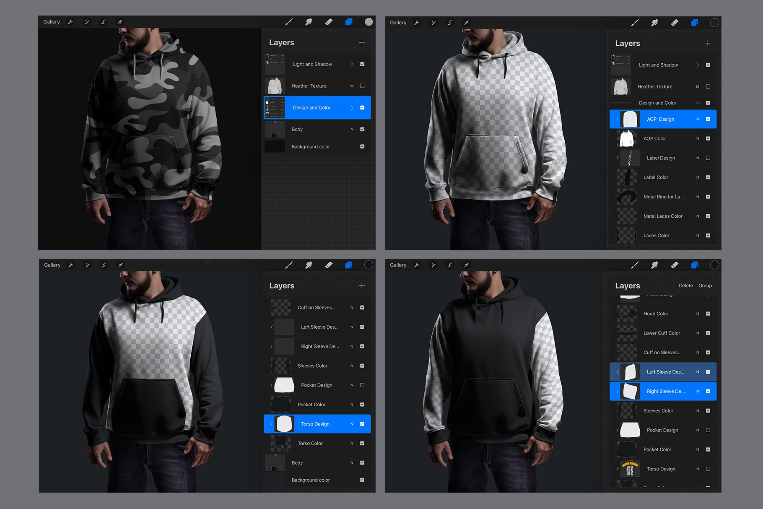Click Heather Texture thumbnail in top-right window

(620, 87)
